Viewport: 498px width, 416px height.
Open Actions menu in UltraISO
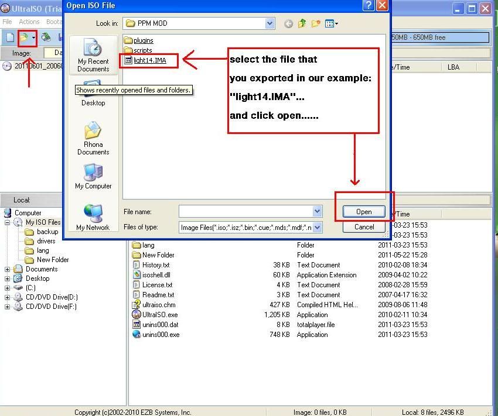click(x=29, y=22)
